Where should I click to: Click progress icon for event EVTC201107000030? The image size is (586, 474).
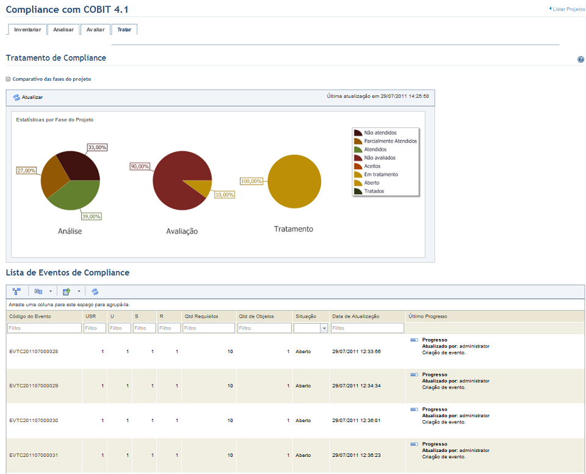click(414, 409)
